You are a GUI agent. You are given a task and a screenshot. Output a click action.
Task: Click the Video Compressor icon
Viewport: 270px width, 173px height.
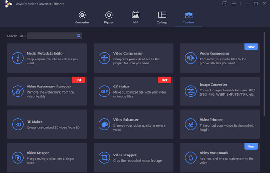click(x=104, y=58)
